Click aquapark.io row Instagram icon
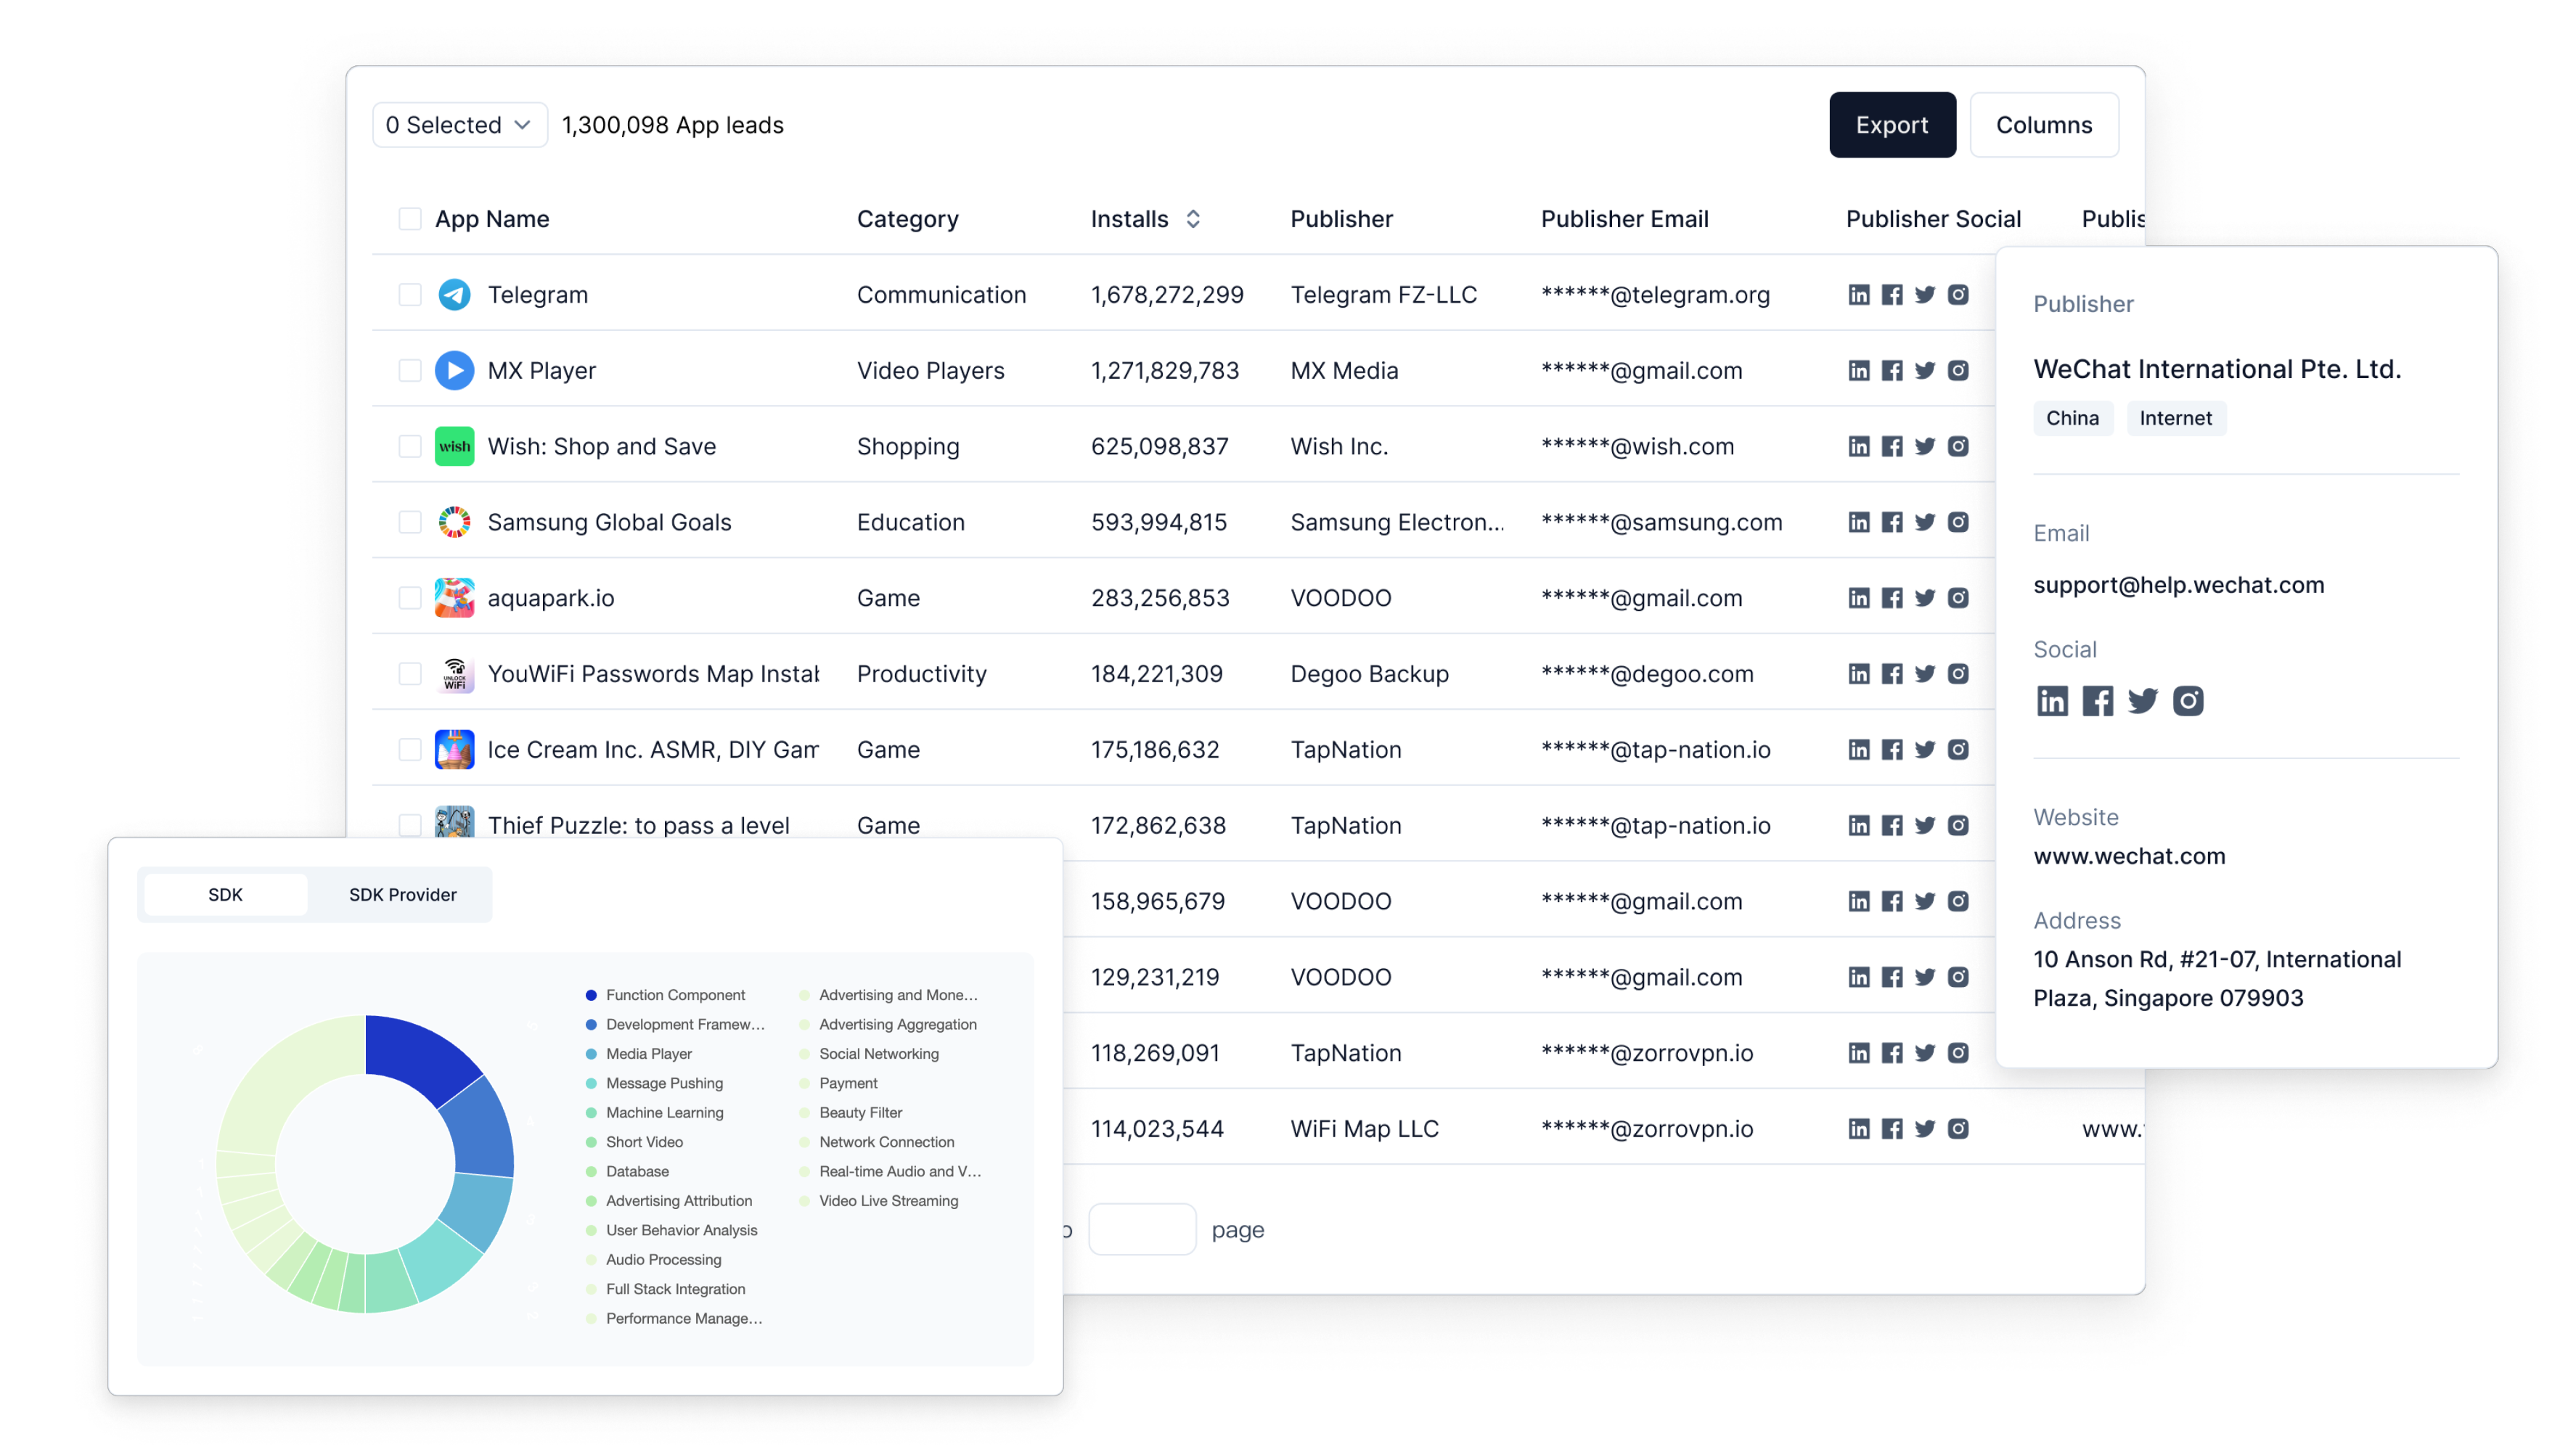This screenshot has height=1455, width=2576. pyautogui.click(x=1958, y=598)
